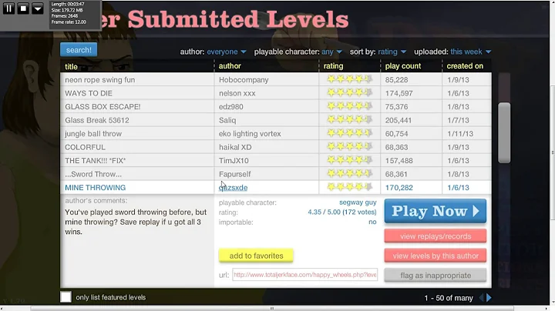
Task: Click author name Hobocompany
Action: click(244, 80)
